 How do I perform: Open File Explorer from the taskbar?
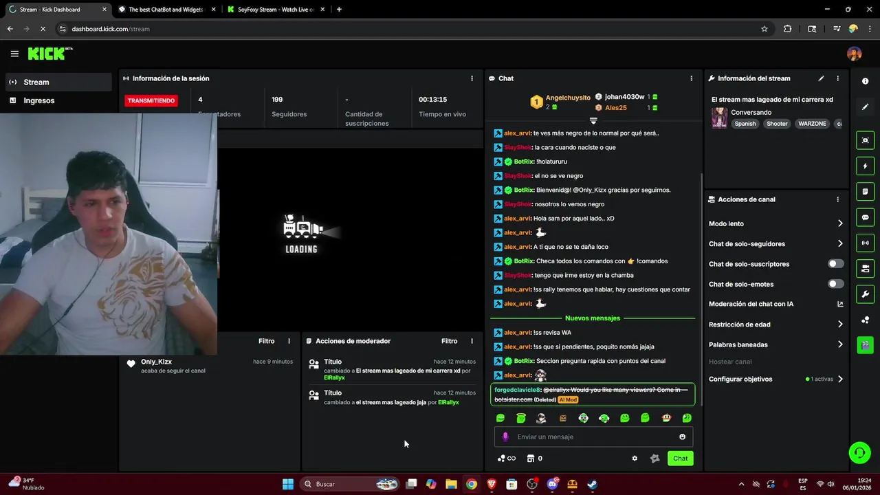pos(451,484)
